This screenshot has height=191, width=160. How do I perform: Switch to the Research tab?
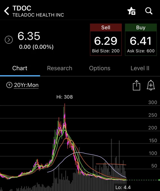(60, 68)
